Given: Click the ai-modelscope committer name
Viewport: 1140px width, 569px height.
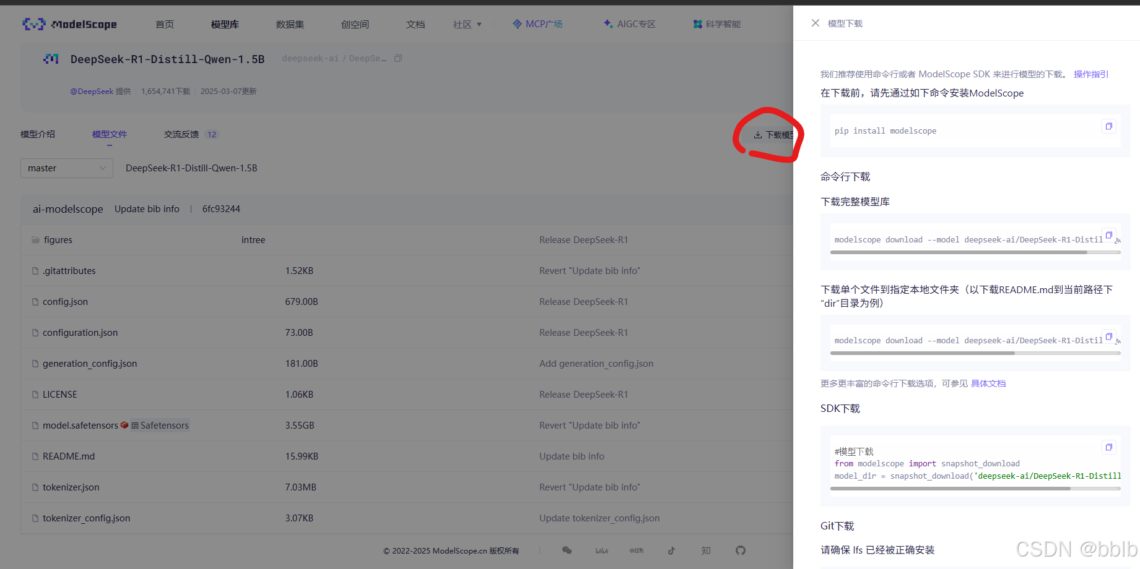Looking at the screenshot, I should coord(68,209).
